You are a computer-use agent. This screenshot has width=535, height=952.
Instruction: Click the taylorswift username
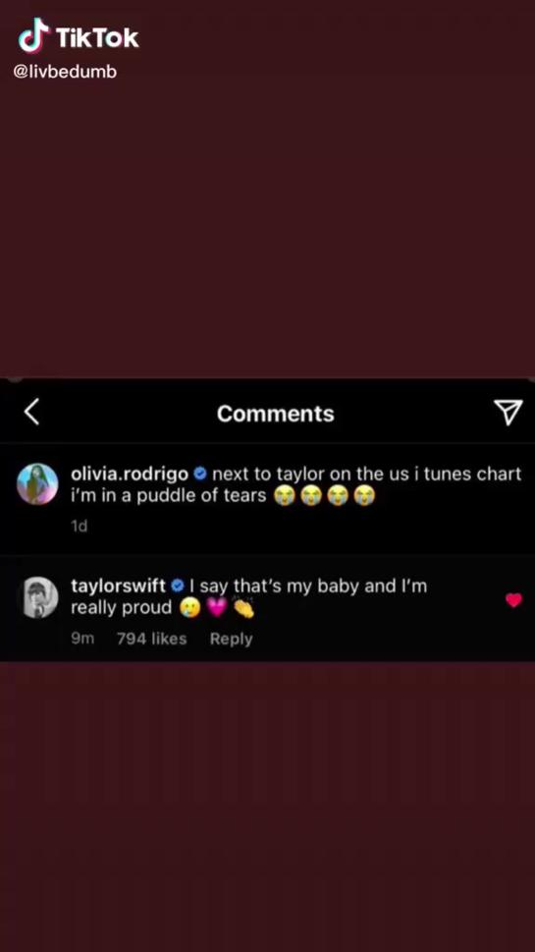[118, 587]
